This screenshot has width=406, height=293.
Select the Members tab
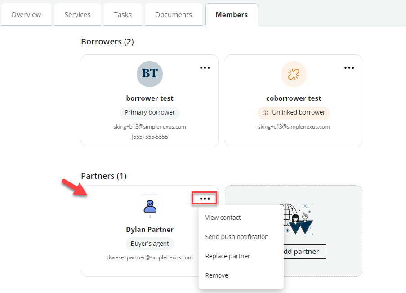coord(232,15)
